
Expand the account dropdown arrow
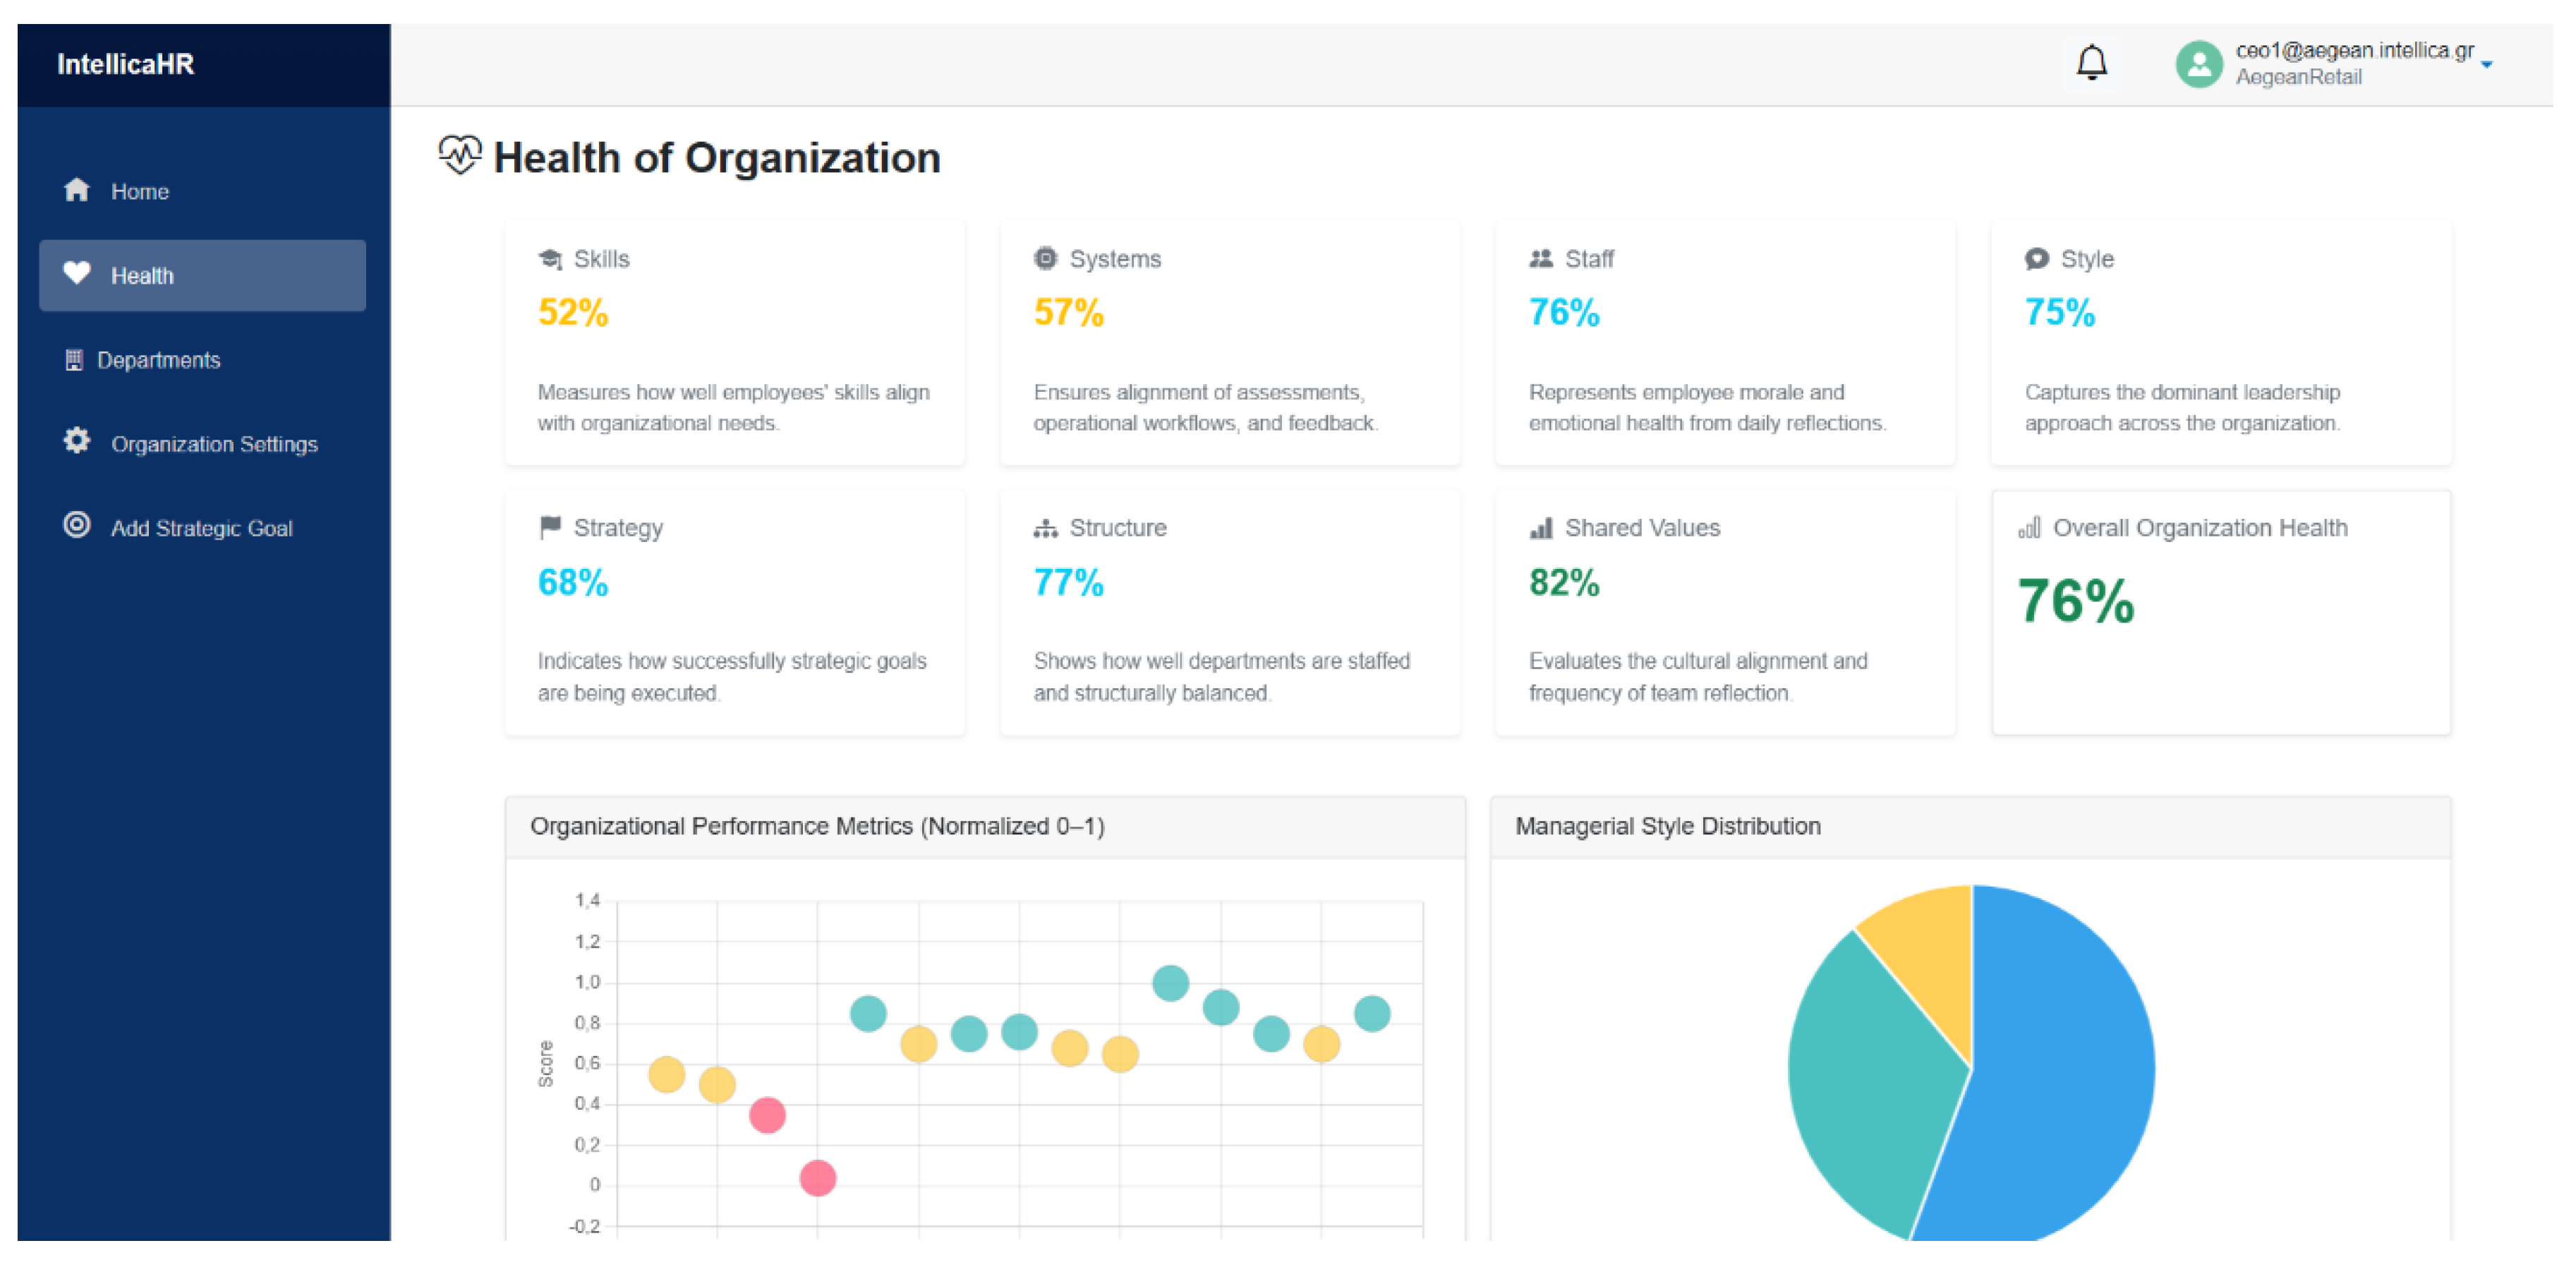point(2487,64)
